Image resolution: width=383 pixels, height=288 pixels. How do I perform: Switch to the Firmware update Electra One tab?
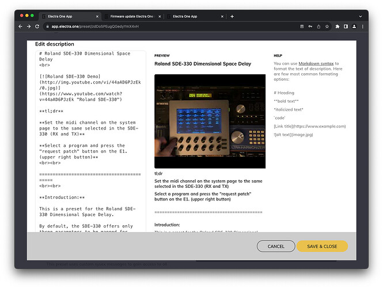point(132,16)
